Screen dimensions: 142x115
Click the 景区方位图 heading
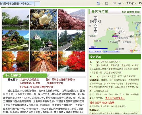coord(100,12)
